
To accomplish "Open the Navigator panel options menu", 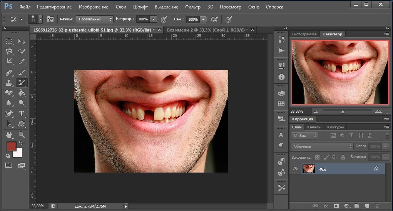I will point(386,34).
